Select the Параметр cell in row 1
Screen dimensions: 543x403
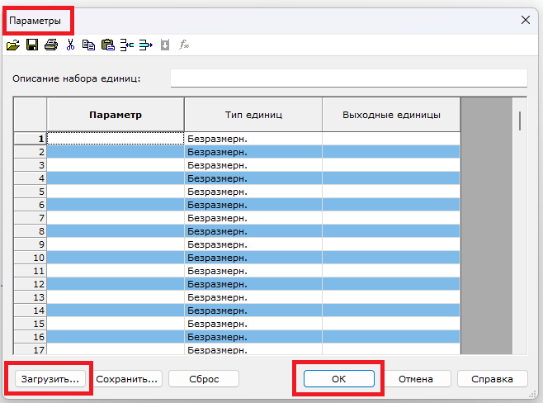(115, 139)
